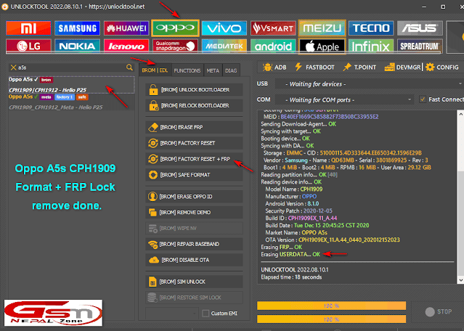Click [BROM] ERASE FRP
Screen dimensions: 464x331
(x=194, y=127)
